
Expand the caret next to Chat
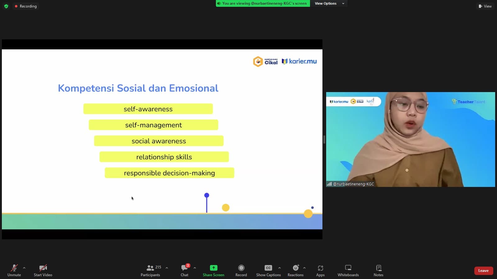(x=195, y=268)
